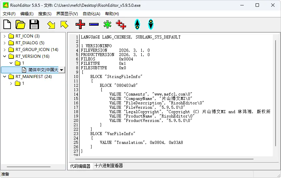
Task: Click the Open folder toolbar icon
Action: tap(20, 24)
